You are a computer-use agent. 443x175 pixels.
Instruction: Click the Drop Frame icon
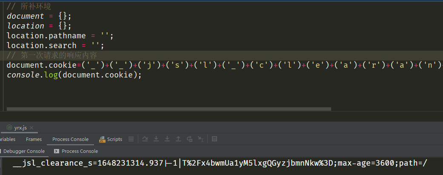[x=189, y=139]
